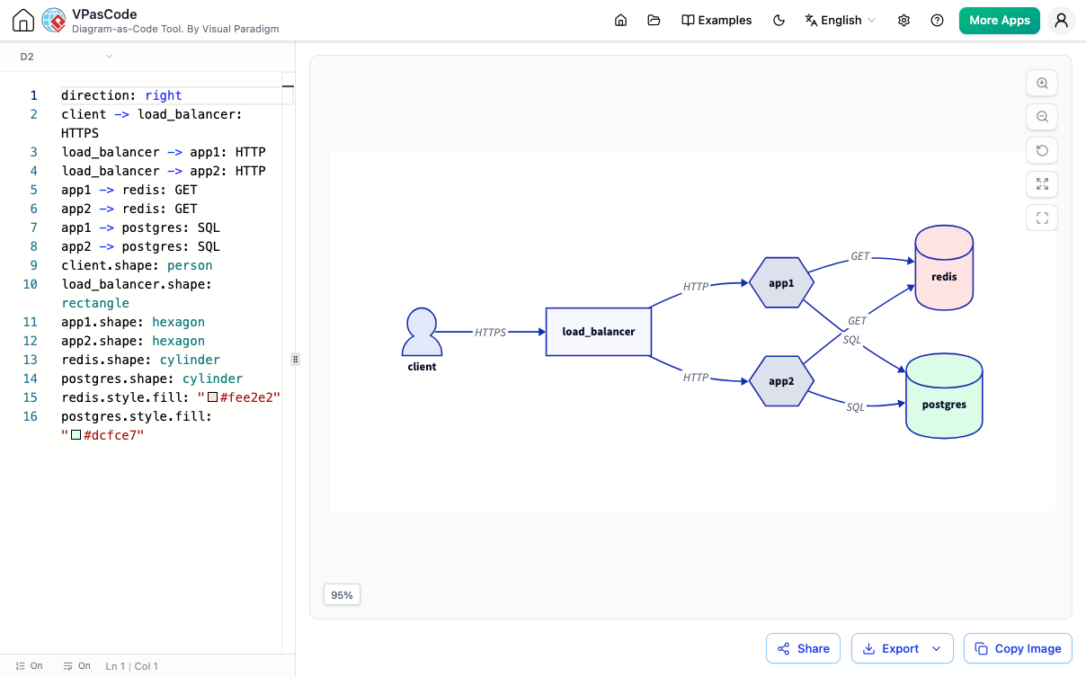Reset the diagram view rotation icon
Viewport: 1086px width, 677px height.
[x=1042, y=150]
